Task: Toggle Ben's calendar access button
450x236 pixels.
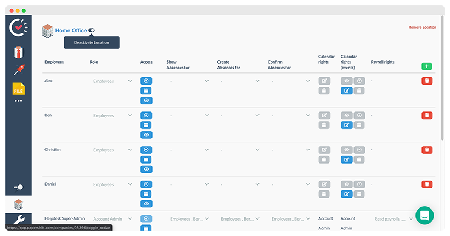Action: coord(146,125)
